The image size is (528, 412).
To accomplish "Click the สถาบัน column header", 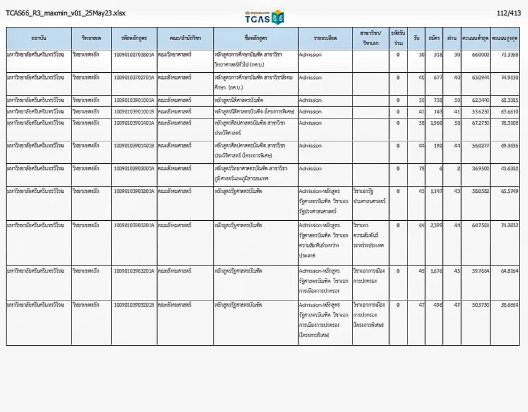I will (39, 38).
